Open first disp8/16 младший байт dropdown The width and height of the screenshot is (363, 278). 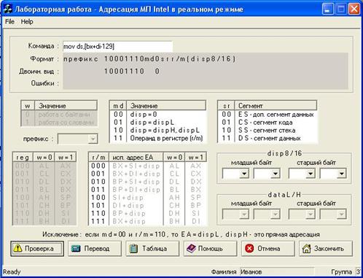[244, 174]
